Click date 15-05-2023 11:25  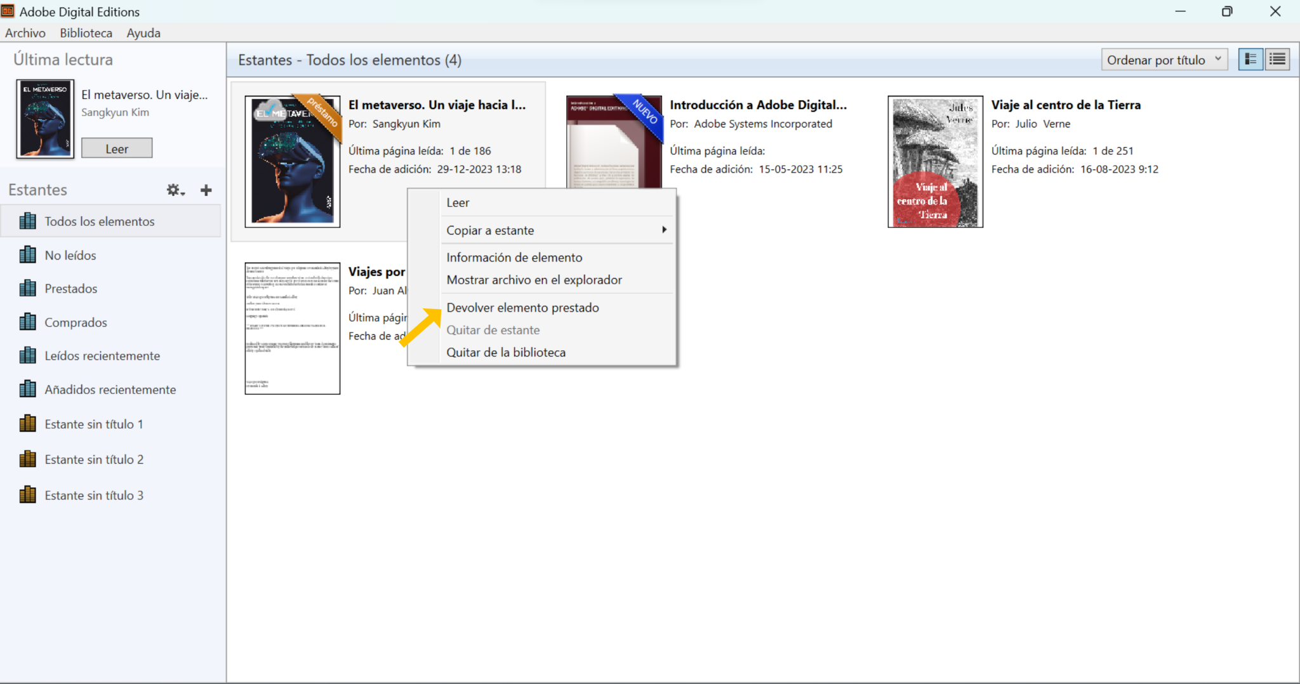tap(800, 169)
